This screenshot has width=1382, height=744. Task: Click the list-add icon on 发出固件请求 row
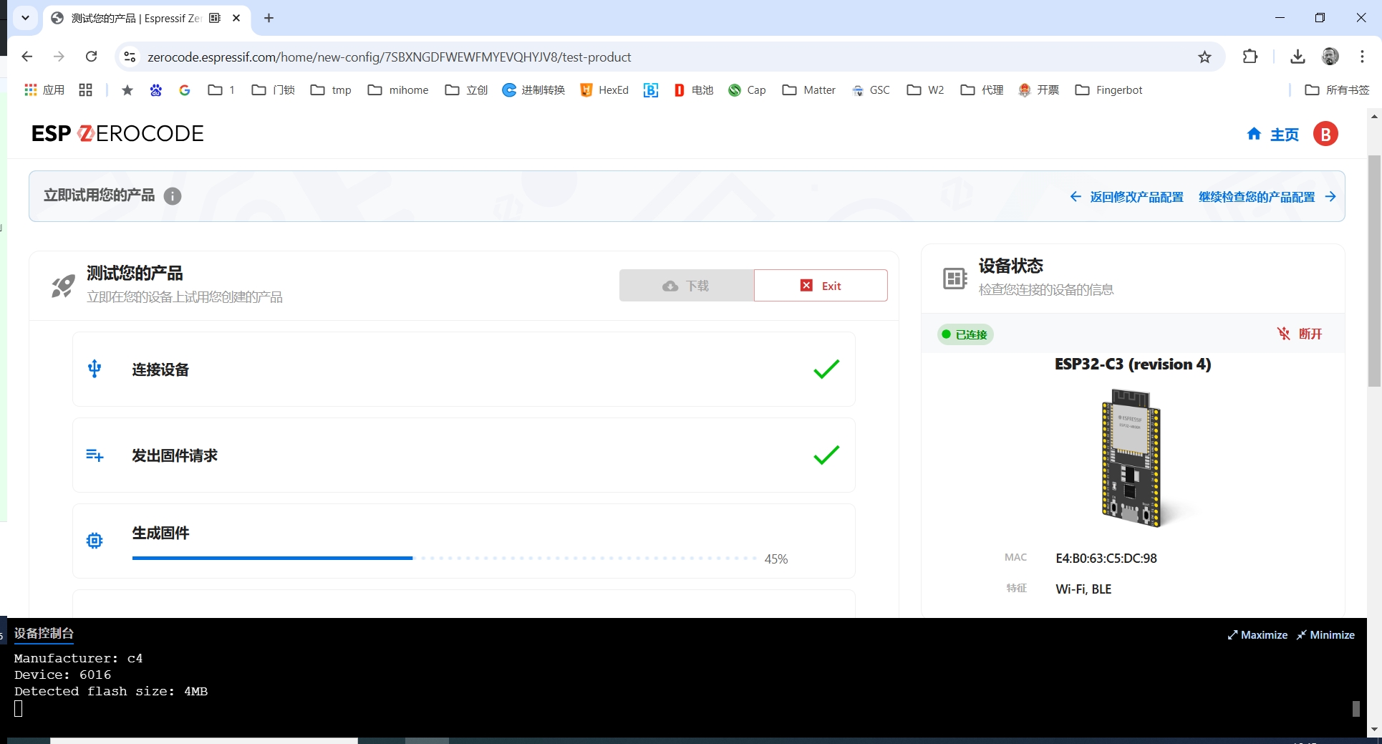(x=95, y=455)
